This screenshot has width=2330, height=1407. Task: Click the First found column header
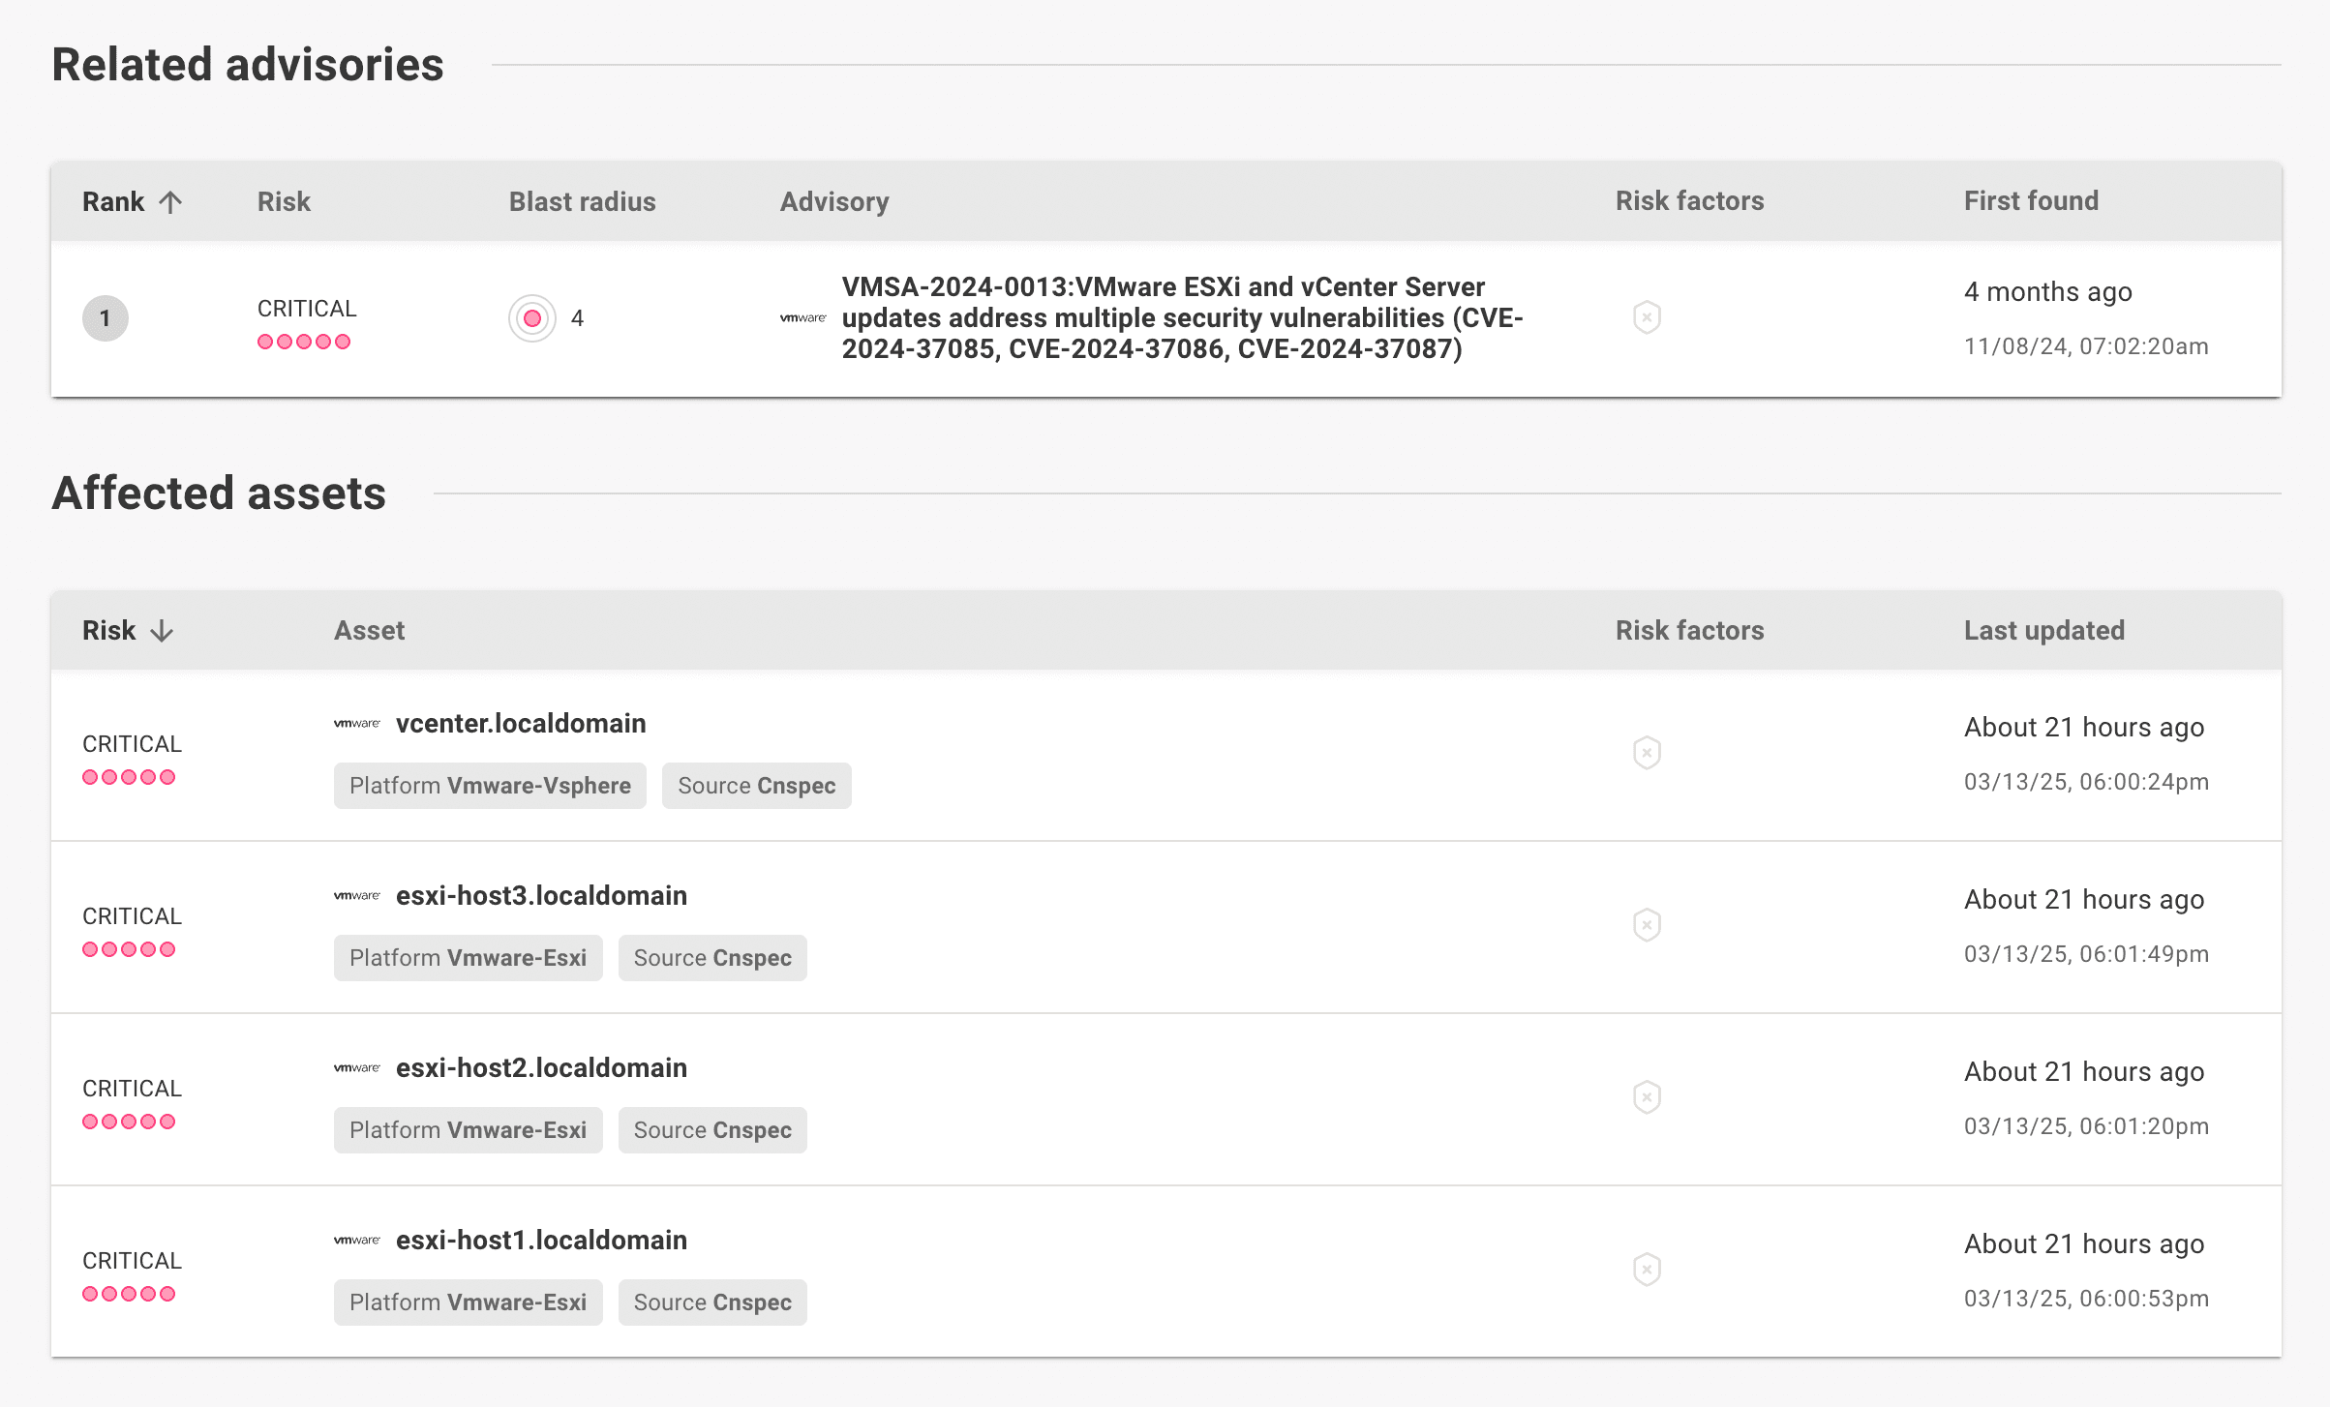(x=2031, y=201)
